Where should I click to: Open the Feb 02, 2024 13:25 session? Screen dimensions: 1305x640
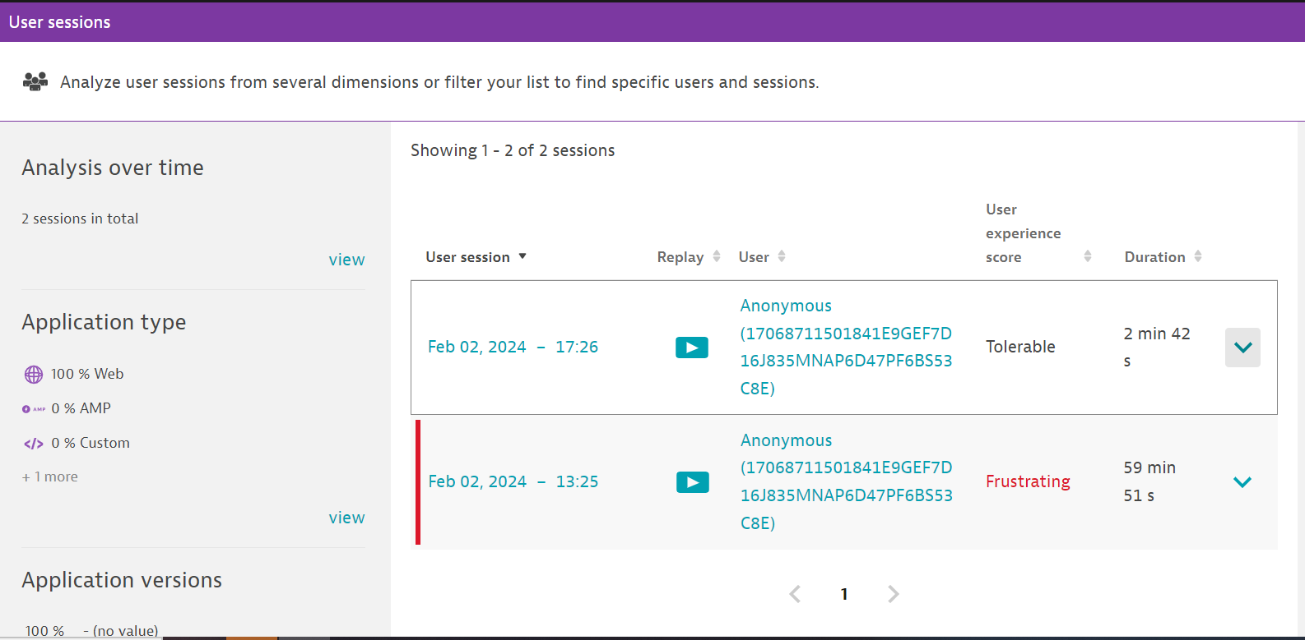click(513, 481)
